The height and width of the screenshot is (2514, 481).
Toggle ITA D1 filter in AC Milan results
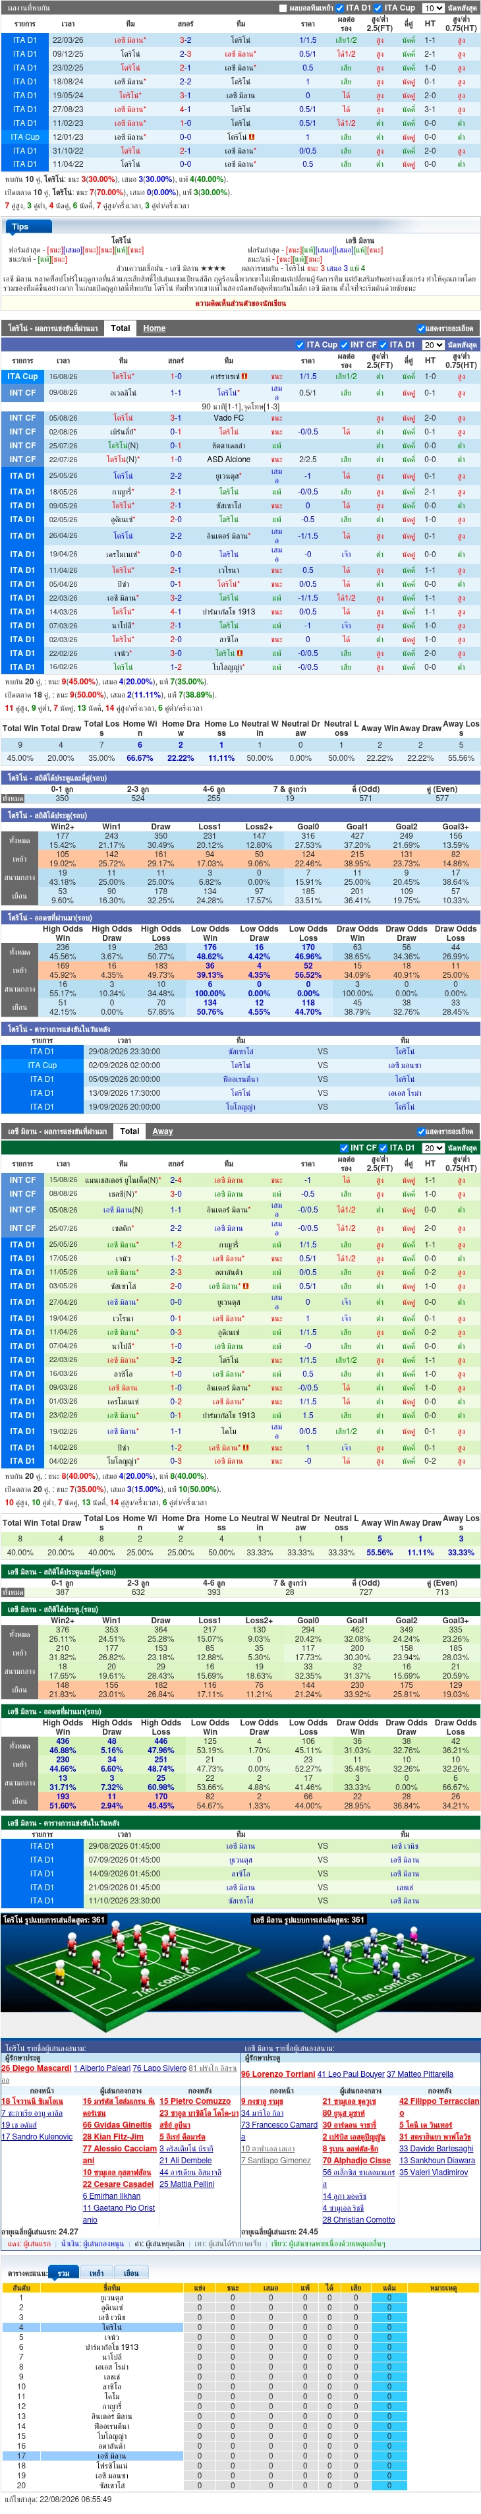point(383,1148)
